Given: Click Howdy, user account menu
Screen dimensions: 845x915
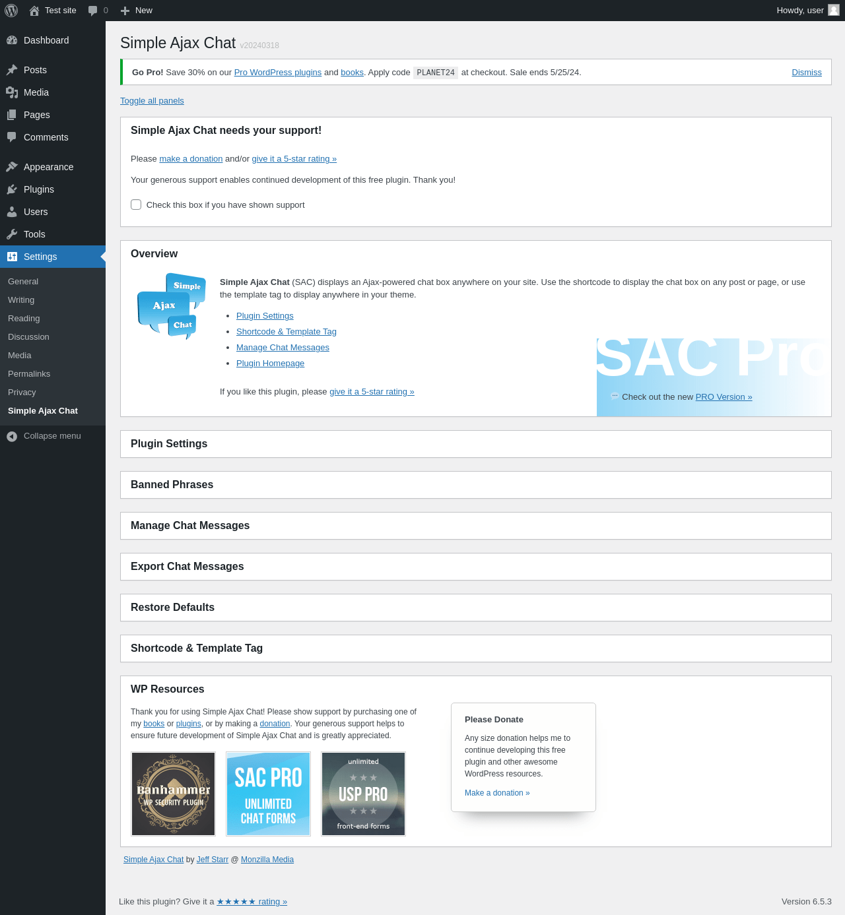Looking at the screenshot, I should (x=808, y=11).
